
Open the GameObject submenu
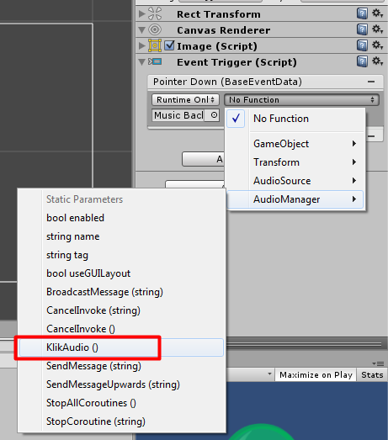pos(295,144)
